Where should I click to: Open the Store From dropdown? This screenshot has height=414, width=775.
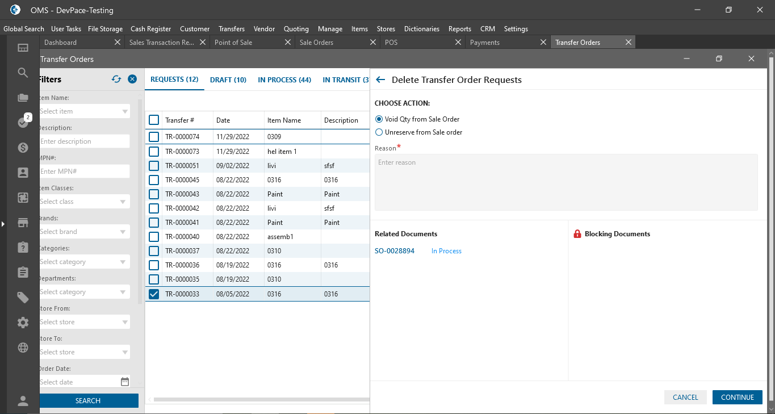coord(124,323)
